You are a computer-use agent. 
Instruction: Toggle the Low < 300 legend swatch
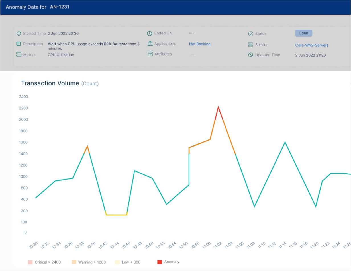click(x=117, y=262)
